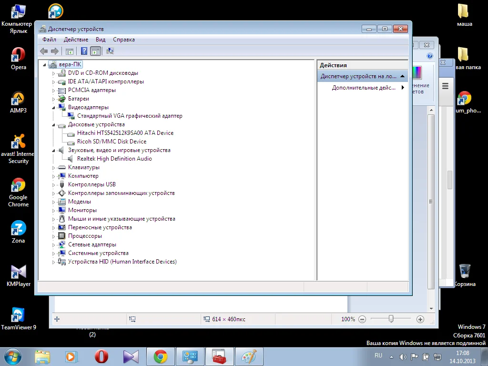This screenshot has height=366, width=488.
Task: Select the вера-ПК computer icon in tree
Action: (52, 64)
